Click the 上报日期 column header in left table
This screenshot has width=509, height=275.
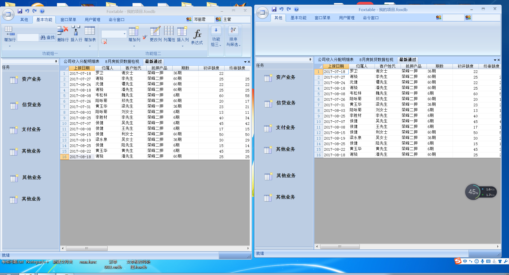[81, 68]
